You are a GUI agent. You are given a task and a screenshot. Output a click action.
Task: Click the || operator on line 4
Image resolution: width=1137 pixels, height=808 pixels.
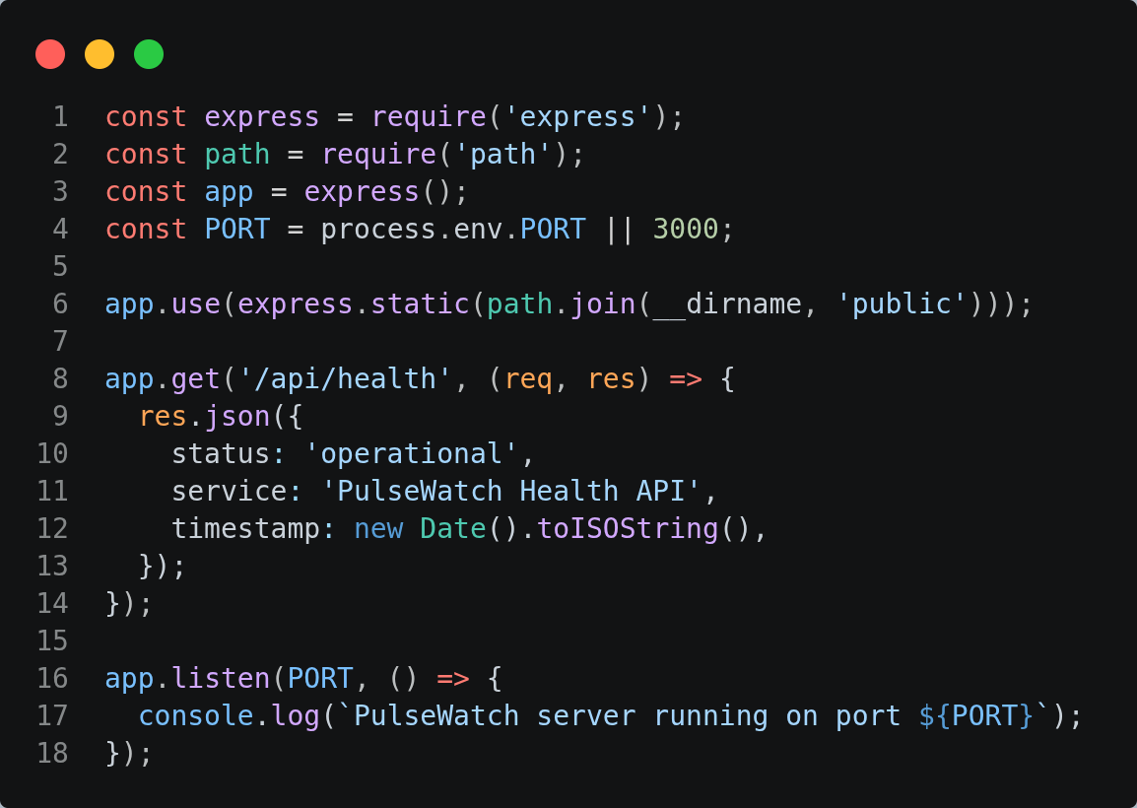[620, 230]
